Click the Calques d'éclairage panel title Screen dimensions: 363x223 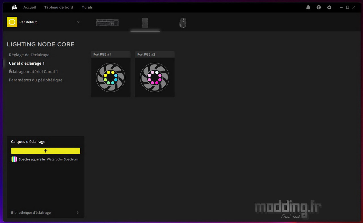point(28,142)
